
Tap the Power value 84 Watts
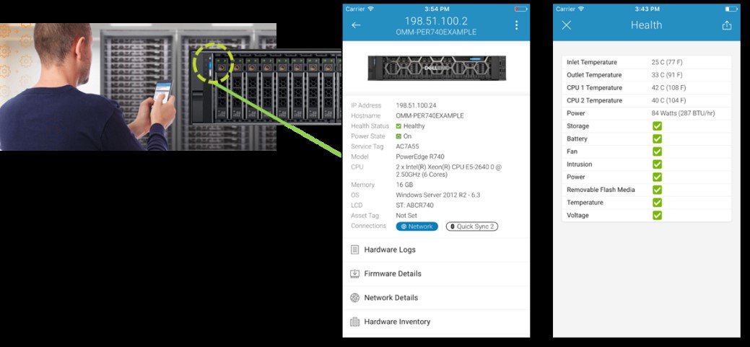click(x=683, y=113)
